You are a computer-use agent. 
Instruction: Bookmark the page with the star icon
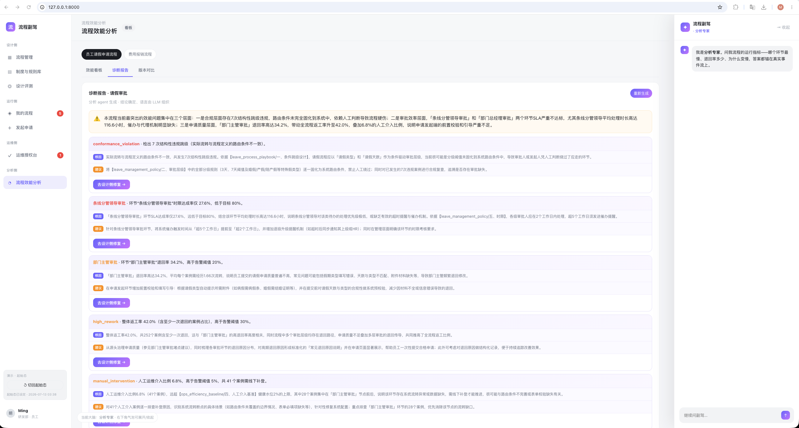tap(720, 7)
